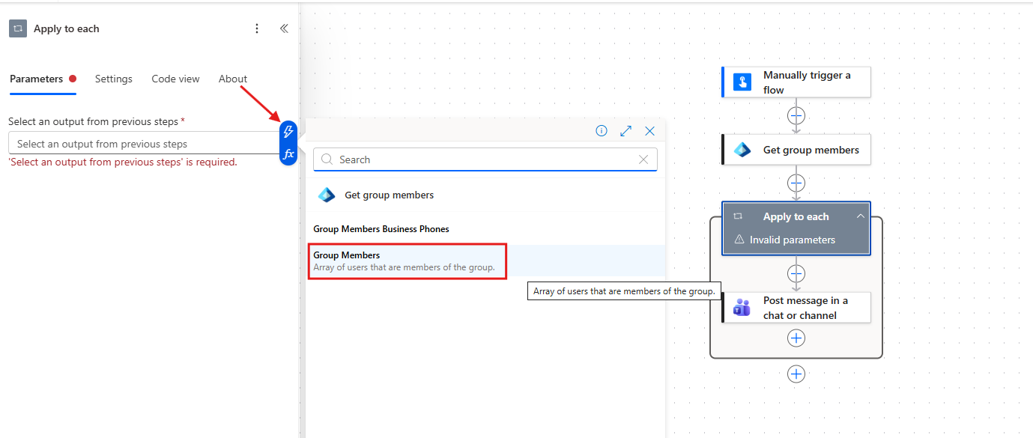Click the info icon in the dynamic content popup
The width and height of the screenshot is (1033, 438).
point(602,131)
